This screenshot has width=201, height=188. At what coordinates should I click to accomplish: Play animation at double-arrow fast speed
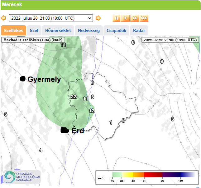(134, 18)
